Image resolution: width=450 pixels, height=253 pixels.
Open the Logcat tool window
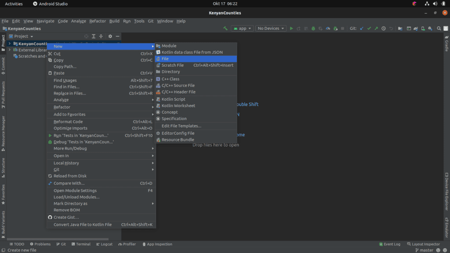point(103,244)
